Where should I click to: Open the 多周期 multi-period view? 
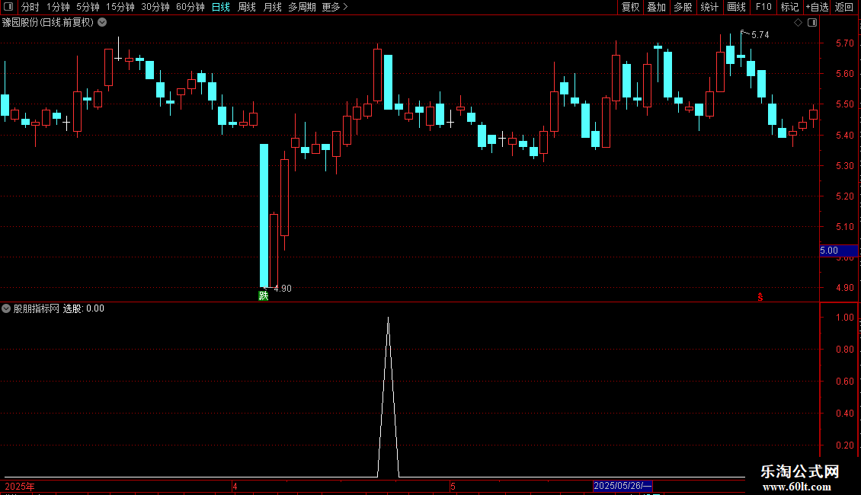point(302,7)
